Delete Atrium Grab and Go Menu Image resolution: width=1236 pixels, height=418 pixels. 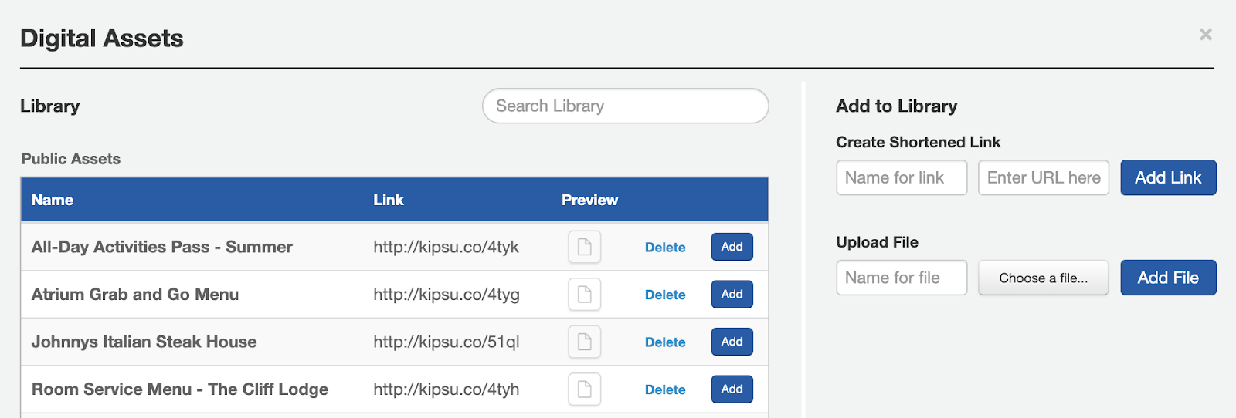(x=665, y=295)
